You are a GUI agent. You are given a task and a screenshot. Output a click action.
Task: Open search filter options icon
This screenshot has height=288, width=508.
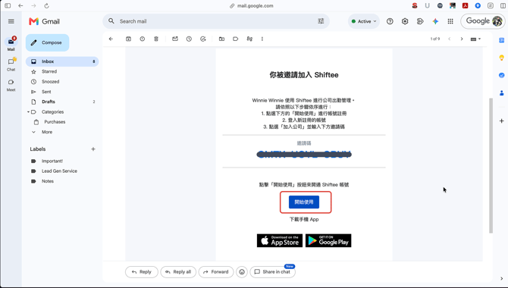coord(321,21)
